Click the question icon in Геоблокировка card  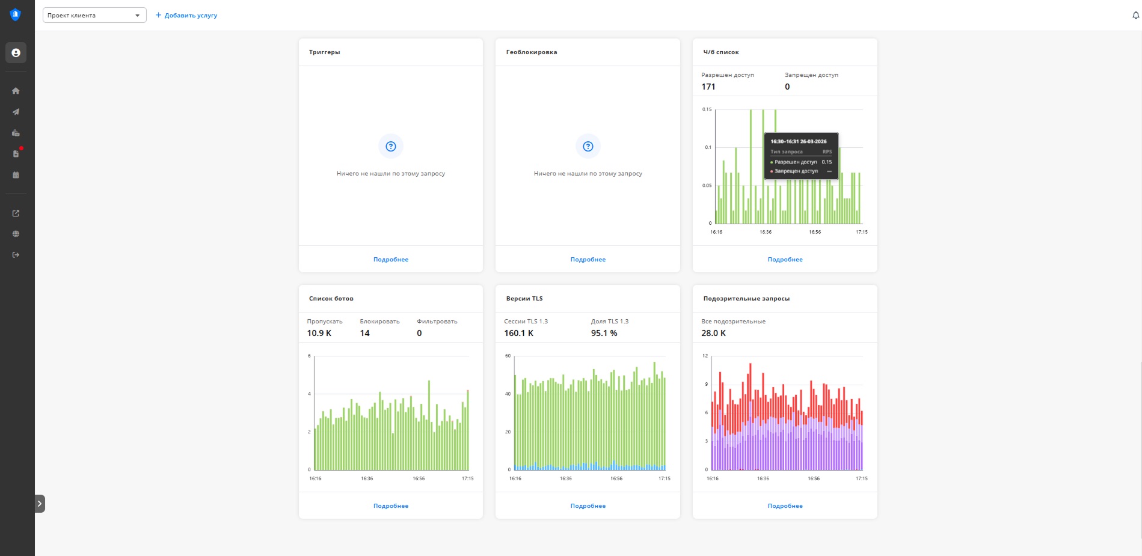(x=588, y=146)
